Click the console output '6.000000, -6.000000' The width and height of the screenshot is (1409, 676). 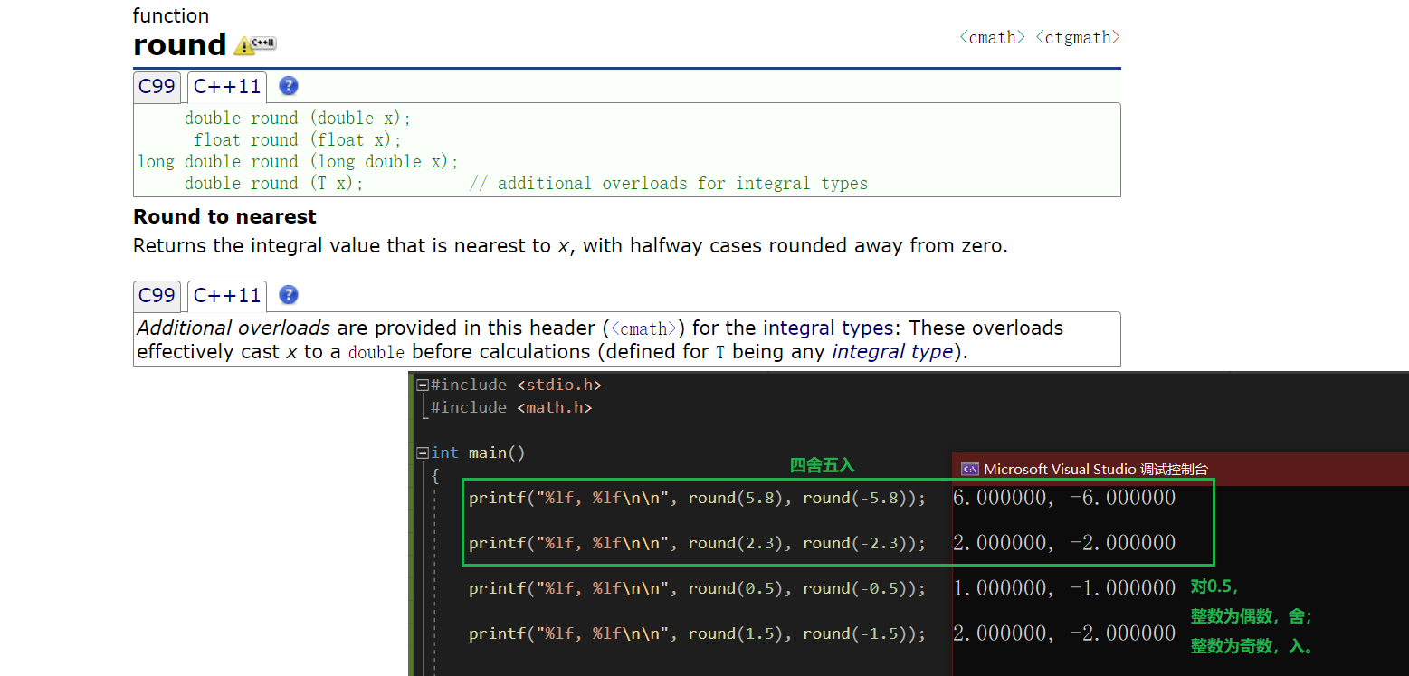pyautogui.click(x=1064, y=498)
